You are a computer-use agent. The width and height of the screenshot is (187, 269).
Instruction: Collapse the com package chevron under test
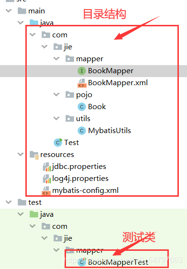coord(33,226)
